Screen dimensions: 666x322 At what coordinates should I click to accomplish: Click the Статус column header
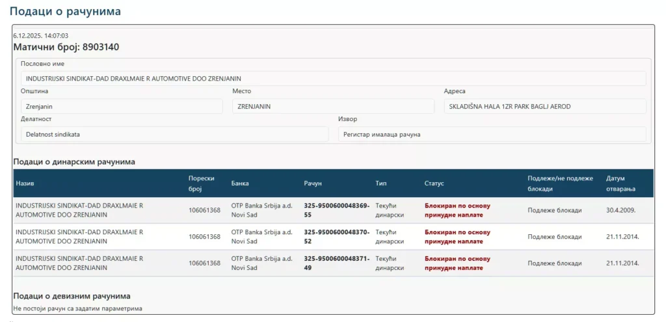pyautogui.click(x=434, y=183)
